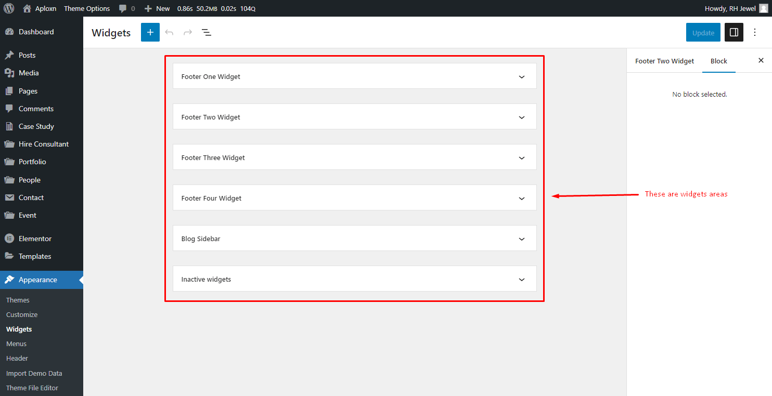772x396 pixels.
Task: Expand the Footer One Widget chevron
Action: tap(522, 76)
